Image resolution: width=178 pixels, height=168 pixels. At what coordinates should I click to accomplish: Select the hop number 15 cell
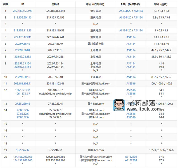(x=6, y=124)
